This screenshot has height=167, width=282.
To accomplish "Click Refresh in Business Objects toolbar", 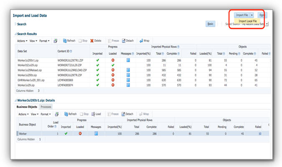I will [71, 114].
